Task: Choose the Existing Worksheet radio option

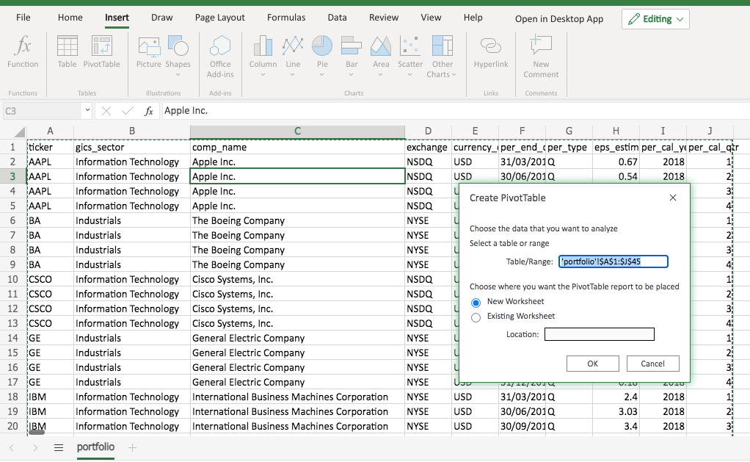Action: [x=476, y=317]
